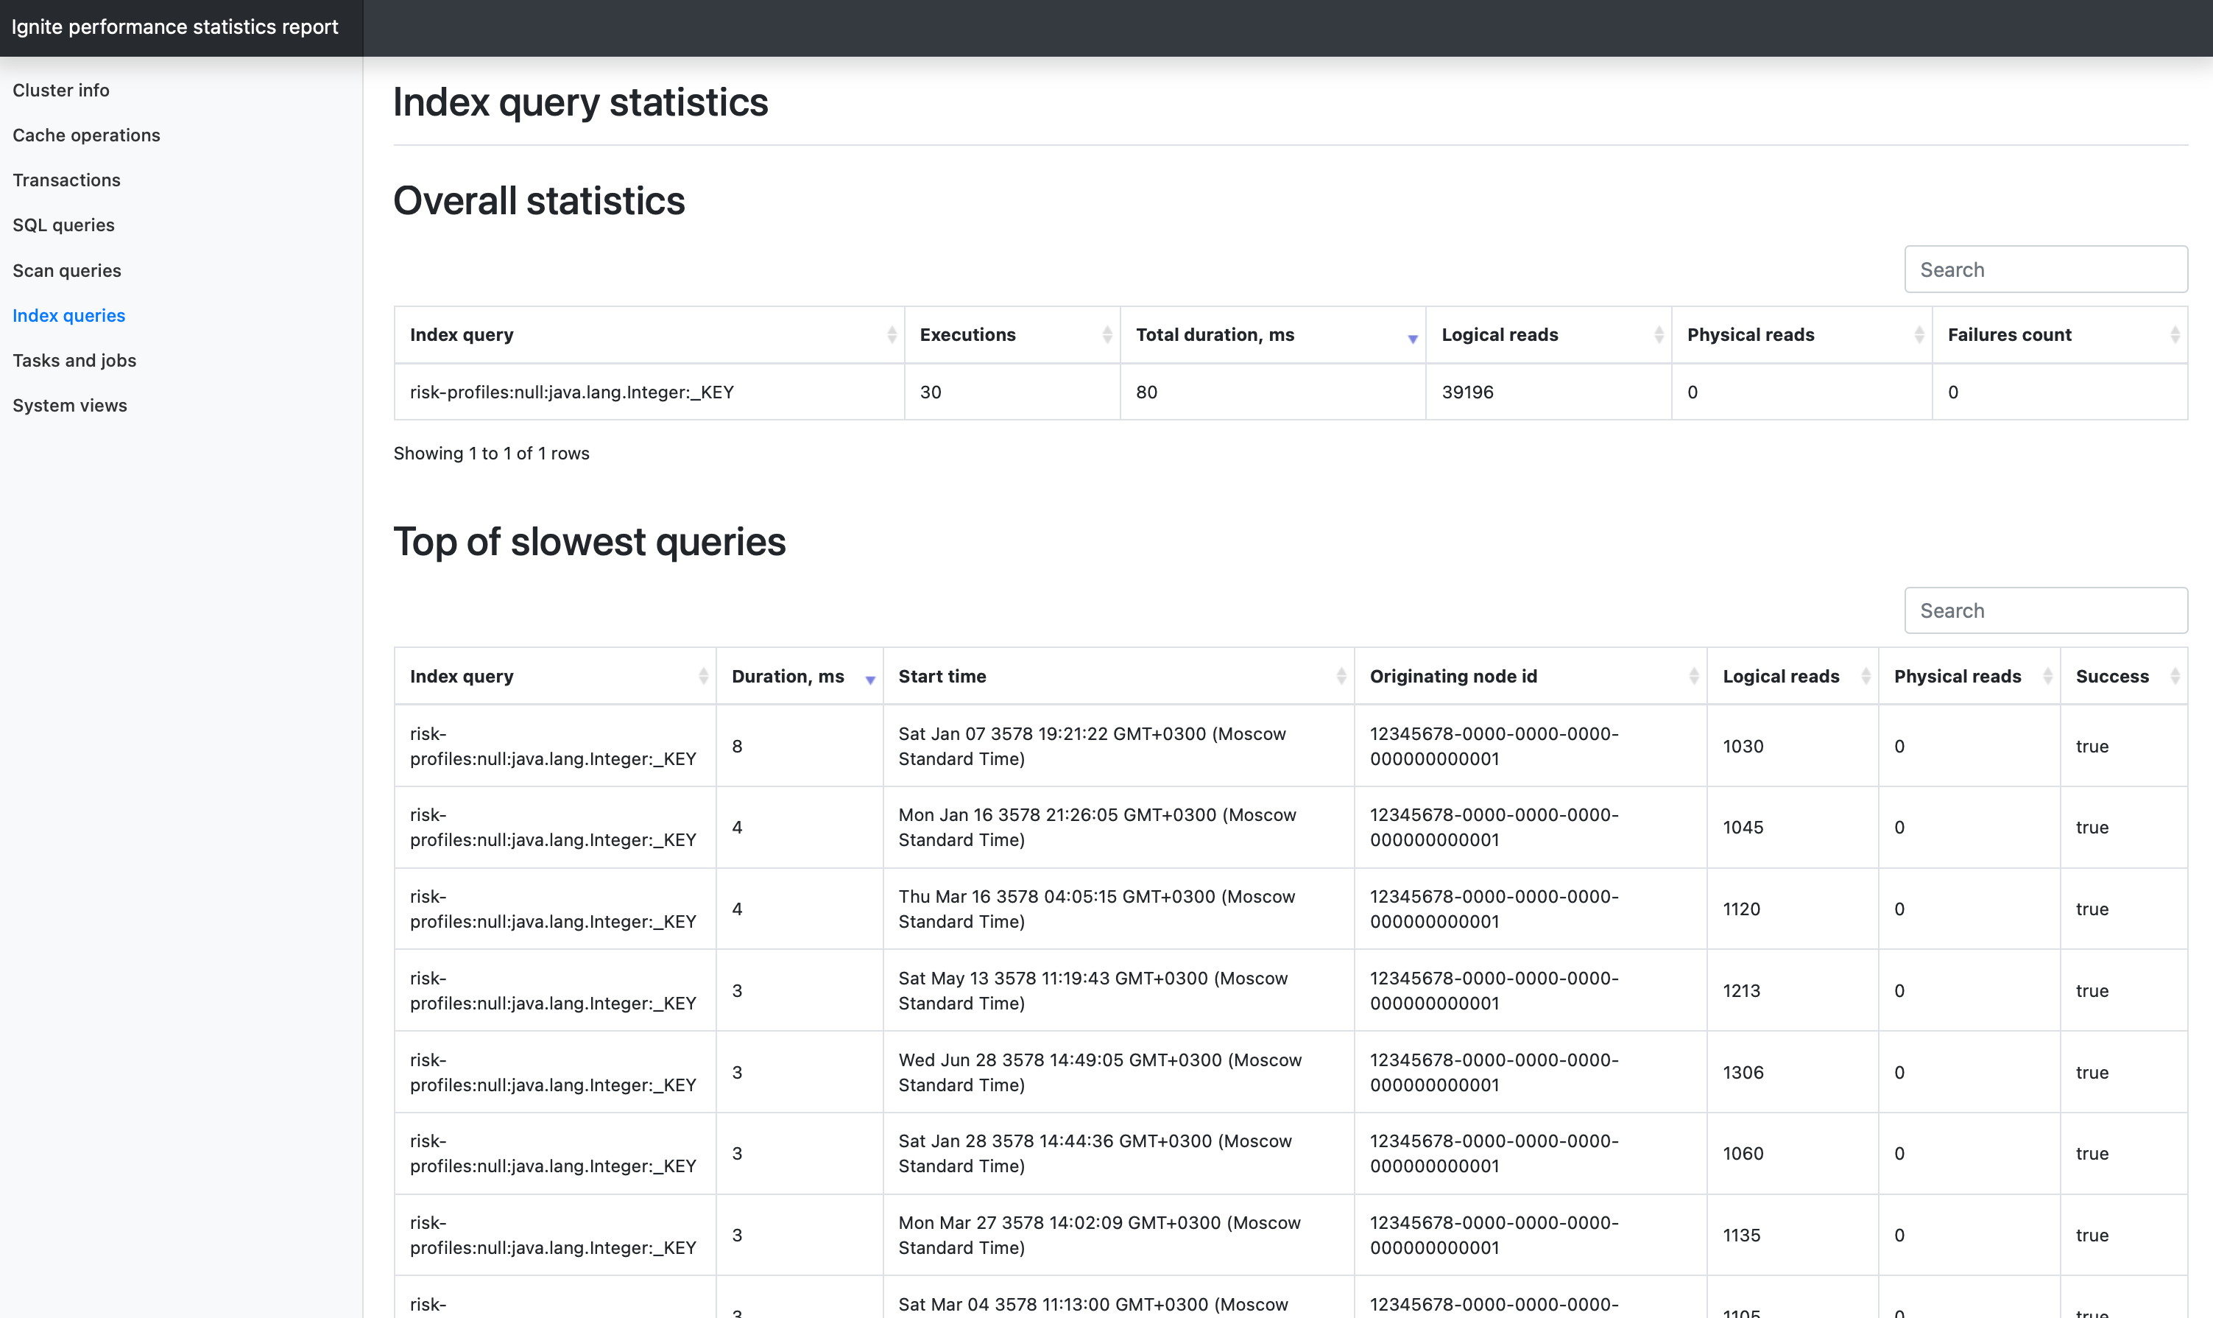Screen dimensions: 2213x1318
Task: Select logical reads value 1213
Action: tap(1741, 990)
